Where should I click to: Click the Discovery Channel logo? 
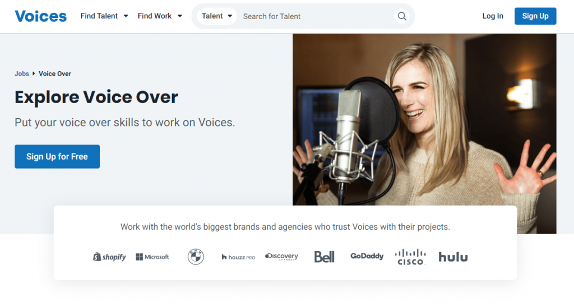point(281,257)
